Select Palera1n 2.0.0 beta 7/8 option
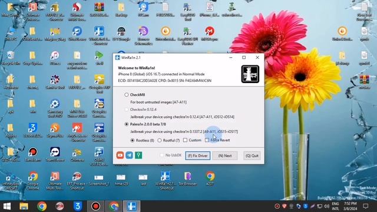This screenshot has width=377, height=212. click(127, 124)
